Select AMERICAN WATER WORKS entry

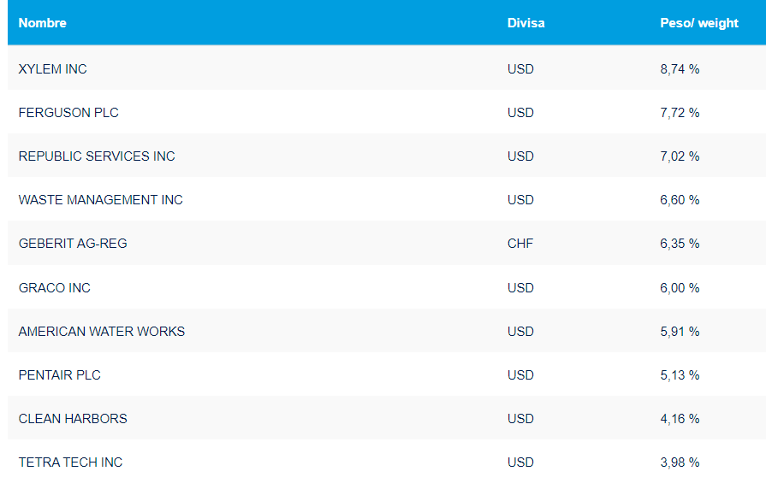102,332
